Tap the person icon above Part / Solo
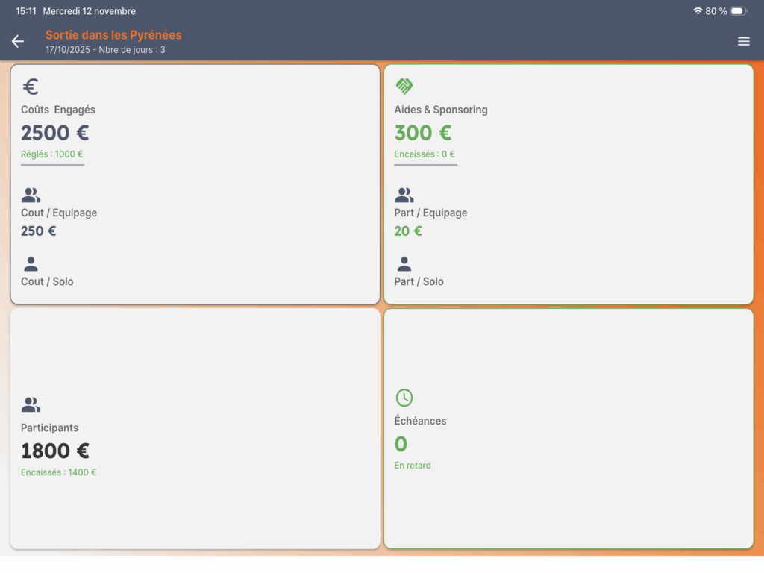The height and width of the screenshot is (573, 764). [x=404, y=264]
